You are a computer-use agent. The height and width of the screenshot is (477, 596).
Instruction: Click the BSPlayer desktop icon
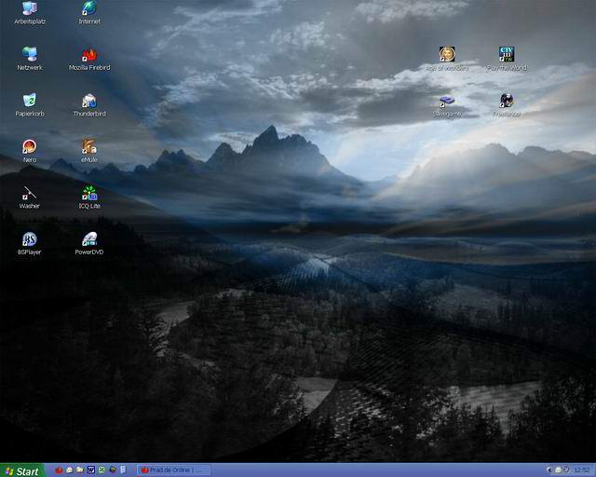29,238
